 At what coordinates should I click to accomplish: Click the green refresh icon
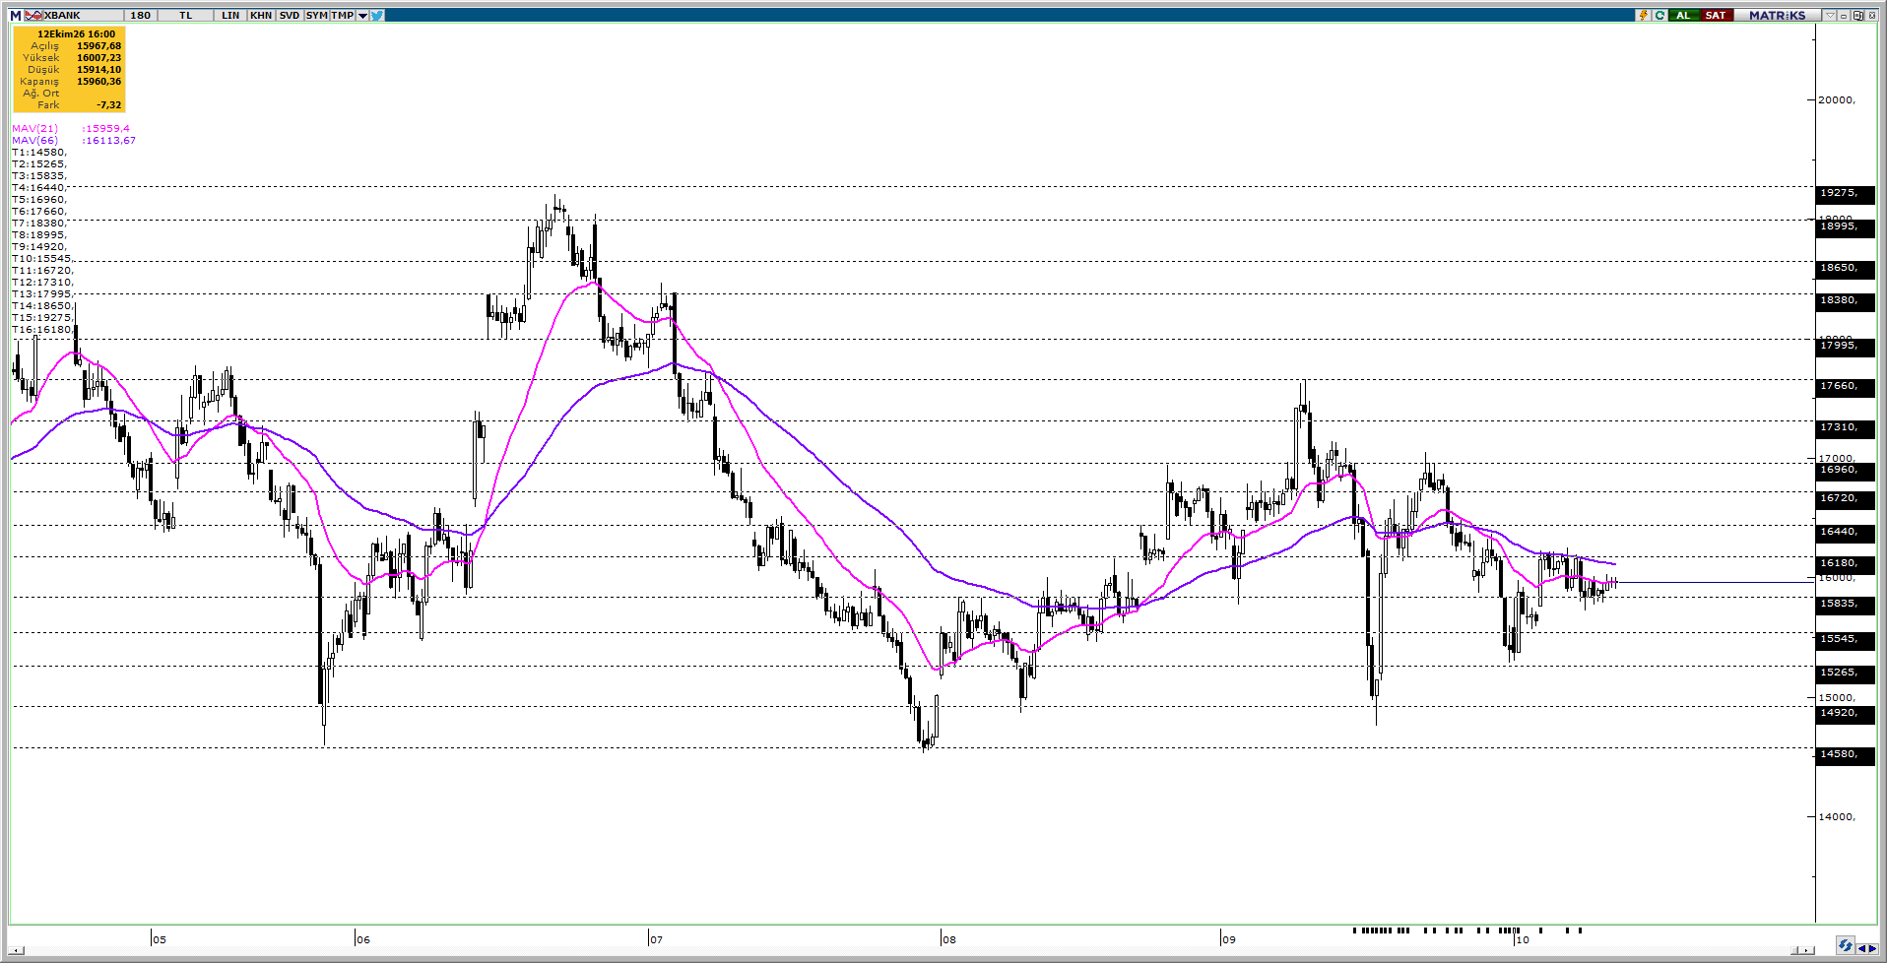point(1659,15)
